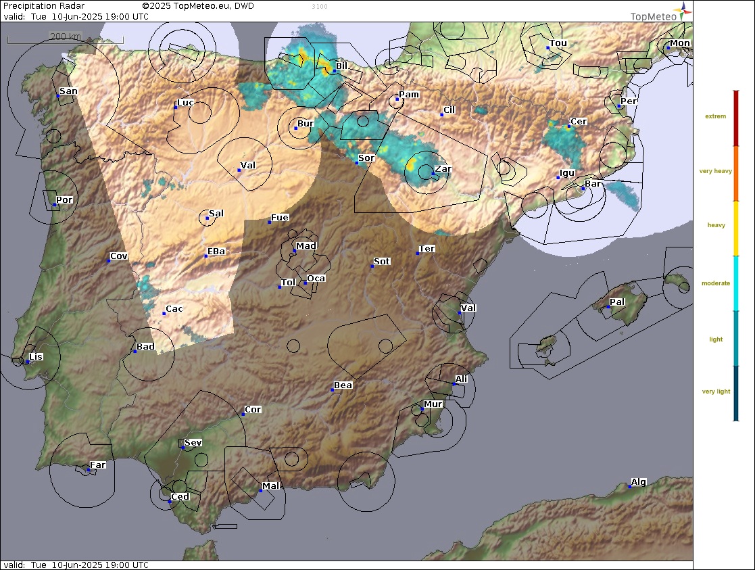Select the 'Cer' station label
This screenshot has height=570, width=755.
pos(579,122)
